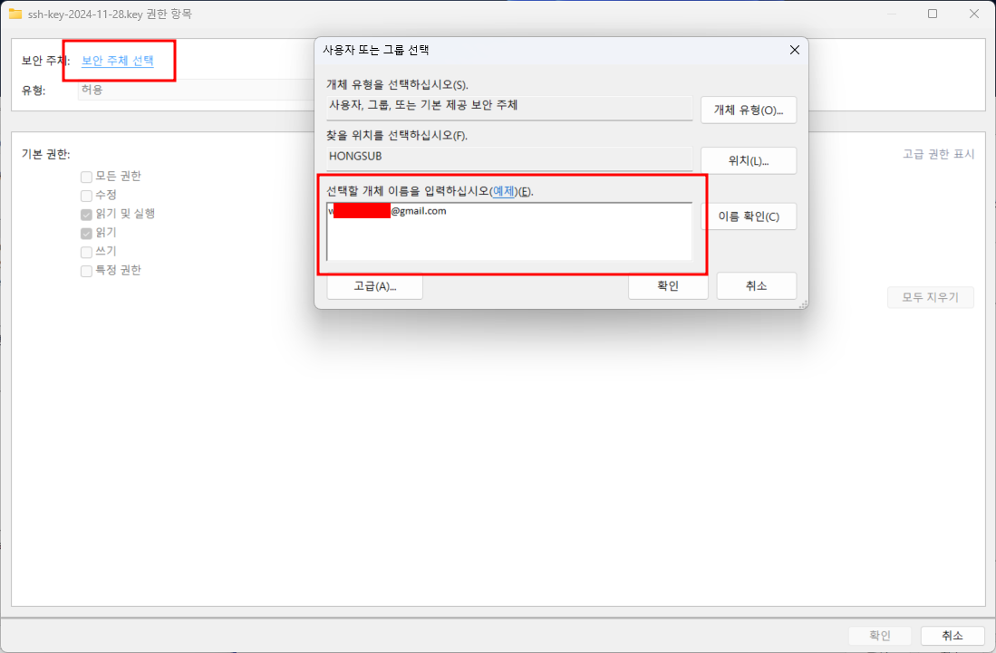This screenshot has height=653, width=996.
Task: Click the resize grip of the dialog
Action: click(804, 304)
